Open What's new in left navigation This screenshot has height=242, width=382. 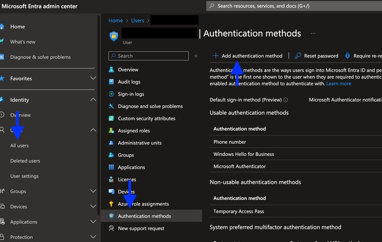(23, 42)
